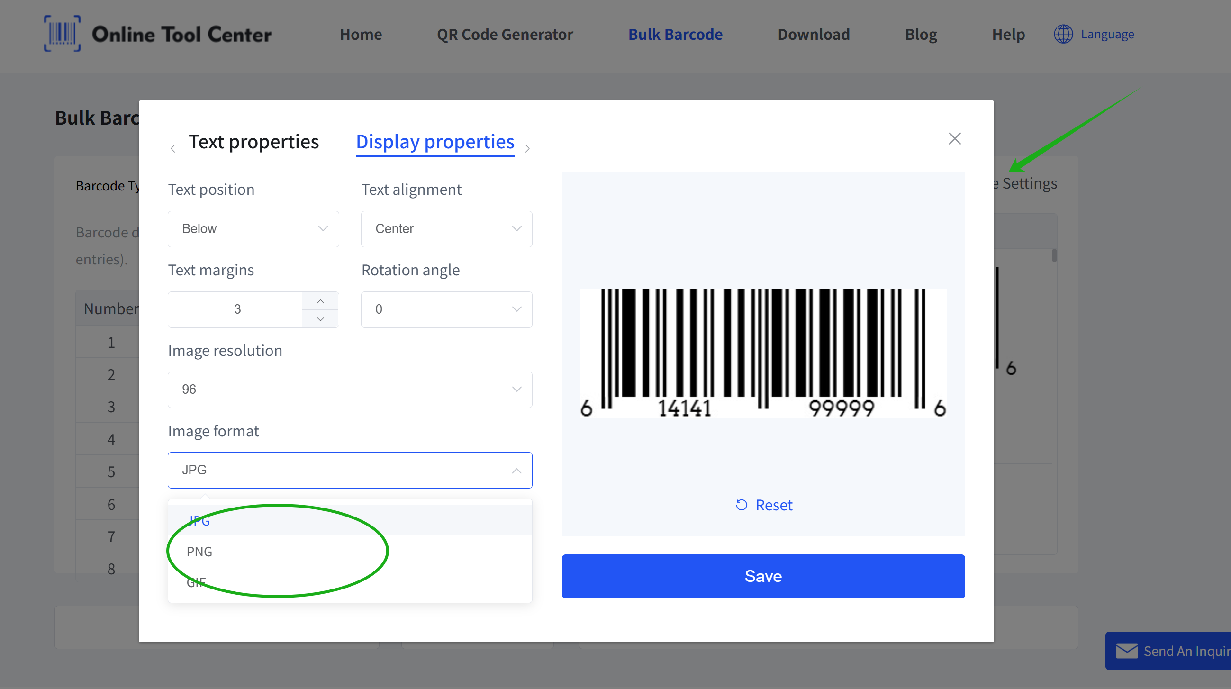This screenshot has width=1231, height=689.
Task: Click the Reset link below the preview
Action: [x=773, y=505]
